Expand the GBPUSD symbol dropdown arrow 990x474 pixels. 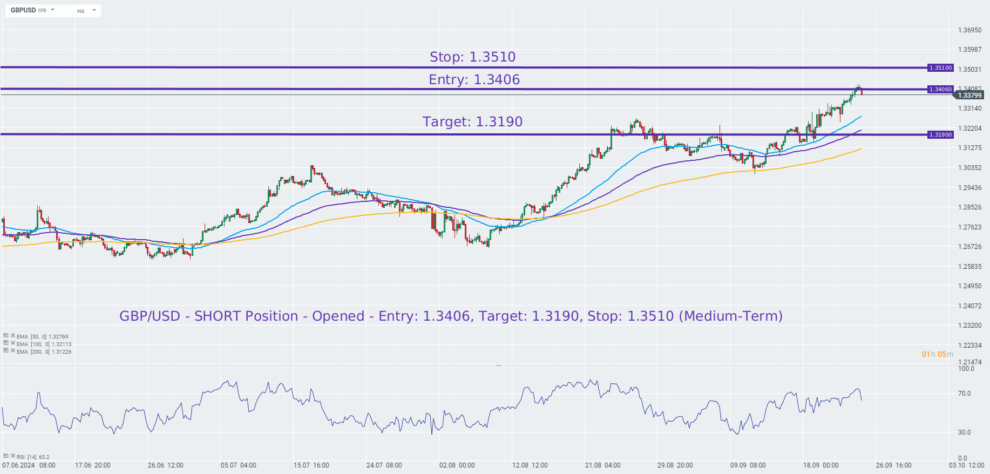tap(52, 10)
